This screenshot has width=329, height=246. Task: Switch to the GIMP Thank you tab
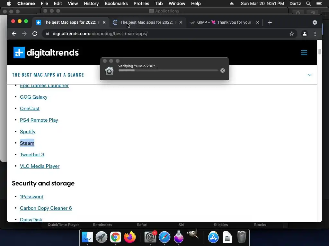click(x=224, y=22)
